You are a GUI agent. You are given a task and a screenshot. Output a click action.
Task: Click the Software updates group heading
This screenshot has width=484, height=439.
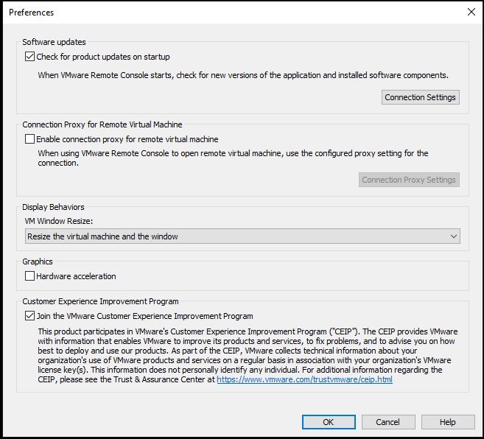[54, 42]
